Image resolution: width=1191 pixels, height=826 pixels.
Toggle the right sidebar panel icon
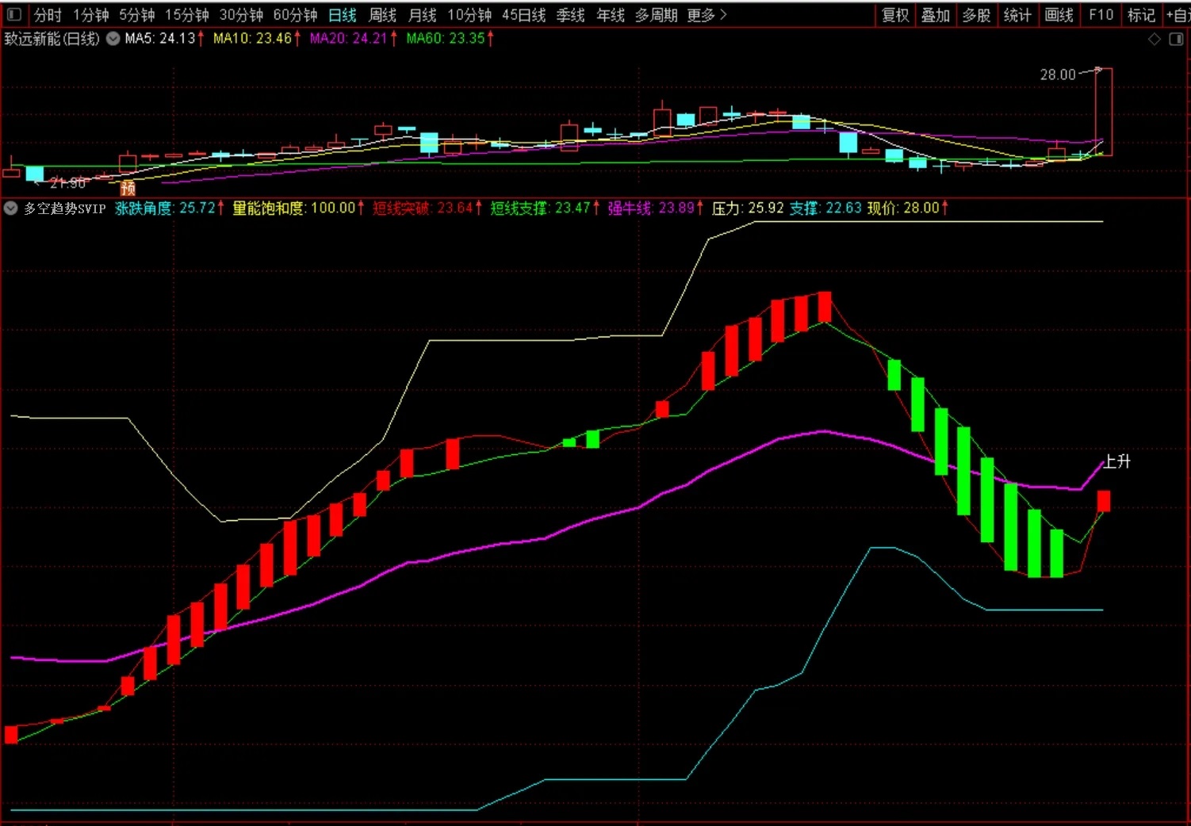point(1176,39)
